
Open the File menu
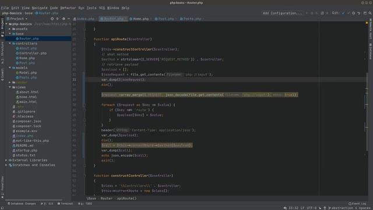point(5,8)
